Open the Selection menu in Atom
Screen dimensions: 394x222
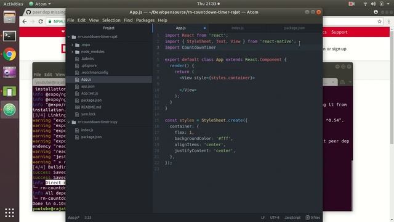[111, 20]
